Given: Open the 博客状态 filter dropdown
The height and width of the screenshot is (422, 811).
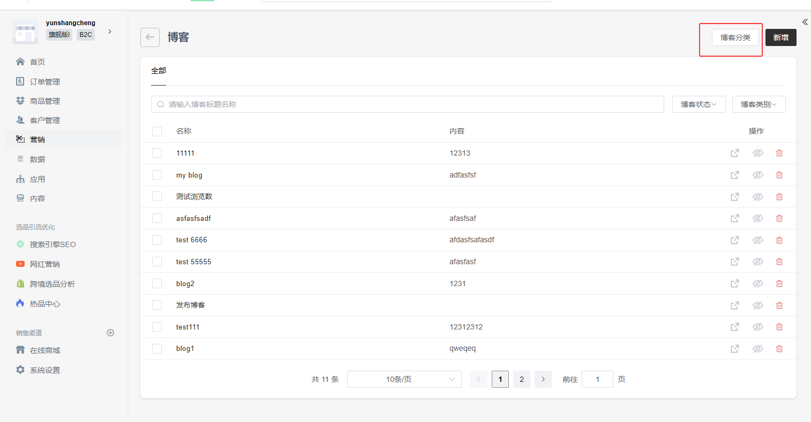Looking at the screenshot, I should (699, 104).
